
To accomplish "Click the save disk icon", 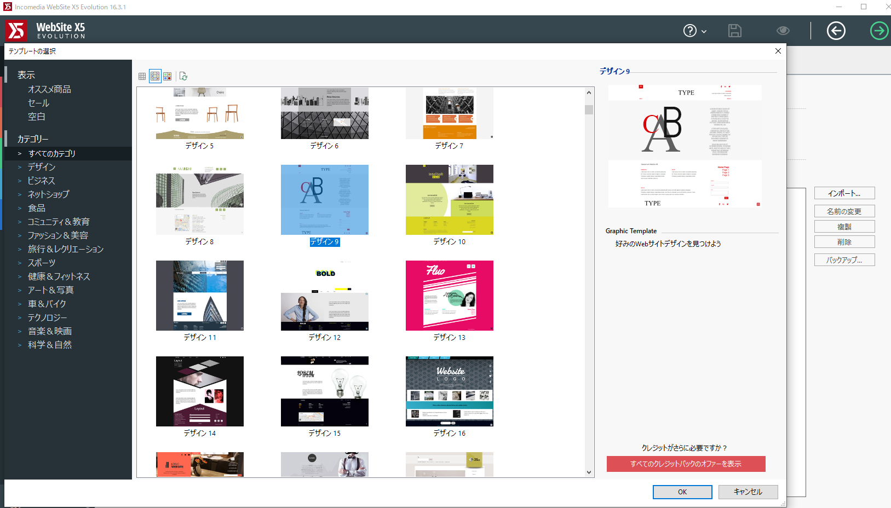I will pyautogui.click(x=734, y=31).
